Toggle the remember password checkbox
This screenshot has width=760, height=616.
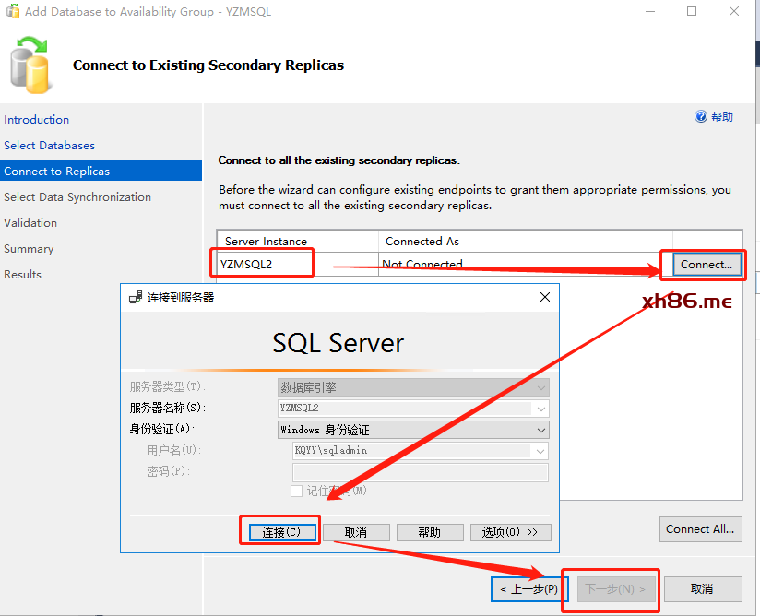[x=297, y=491]
